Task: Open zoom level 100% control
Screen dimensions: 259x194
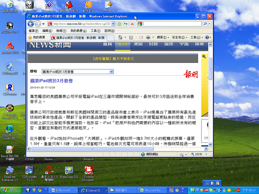Action: 199,154
